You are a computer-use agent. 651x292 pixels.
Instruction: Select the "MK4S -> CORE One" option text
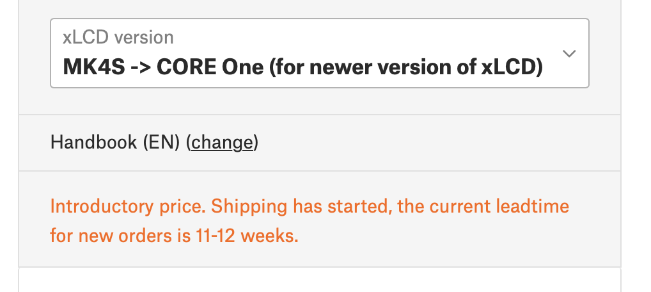click(163, 67)
